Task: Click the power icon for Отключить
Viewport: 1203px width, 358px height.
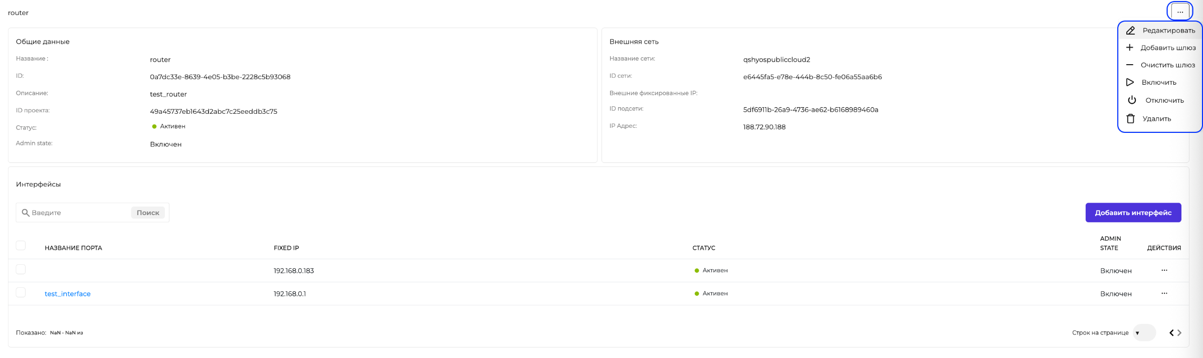Action: pos(1132,100)
